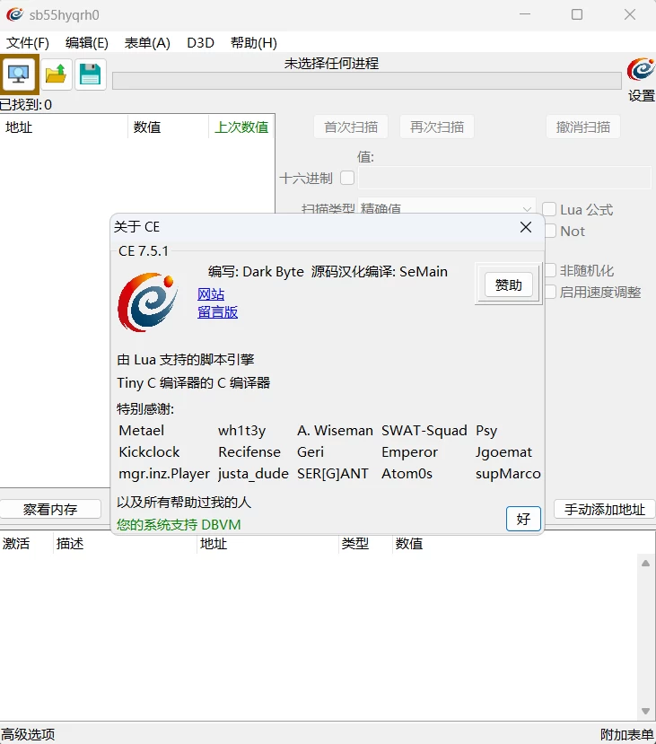
Task: Click the open file folder icon
Action: point(57,74)
